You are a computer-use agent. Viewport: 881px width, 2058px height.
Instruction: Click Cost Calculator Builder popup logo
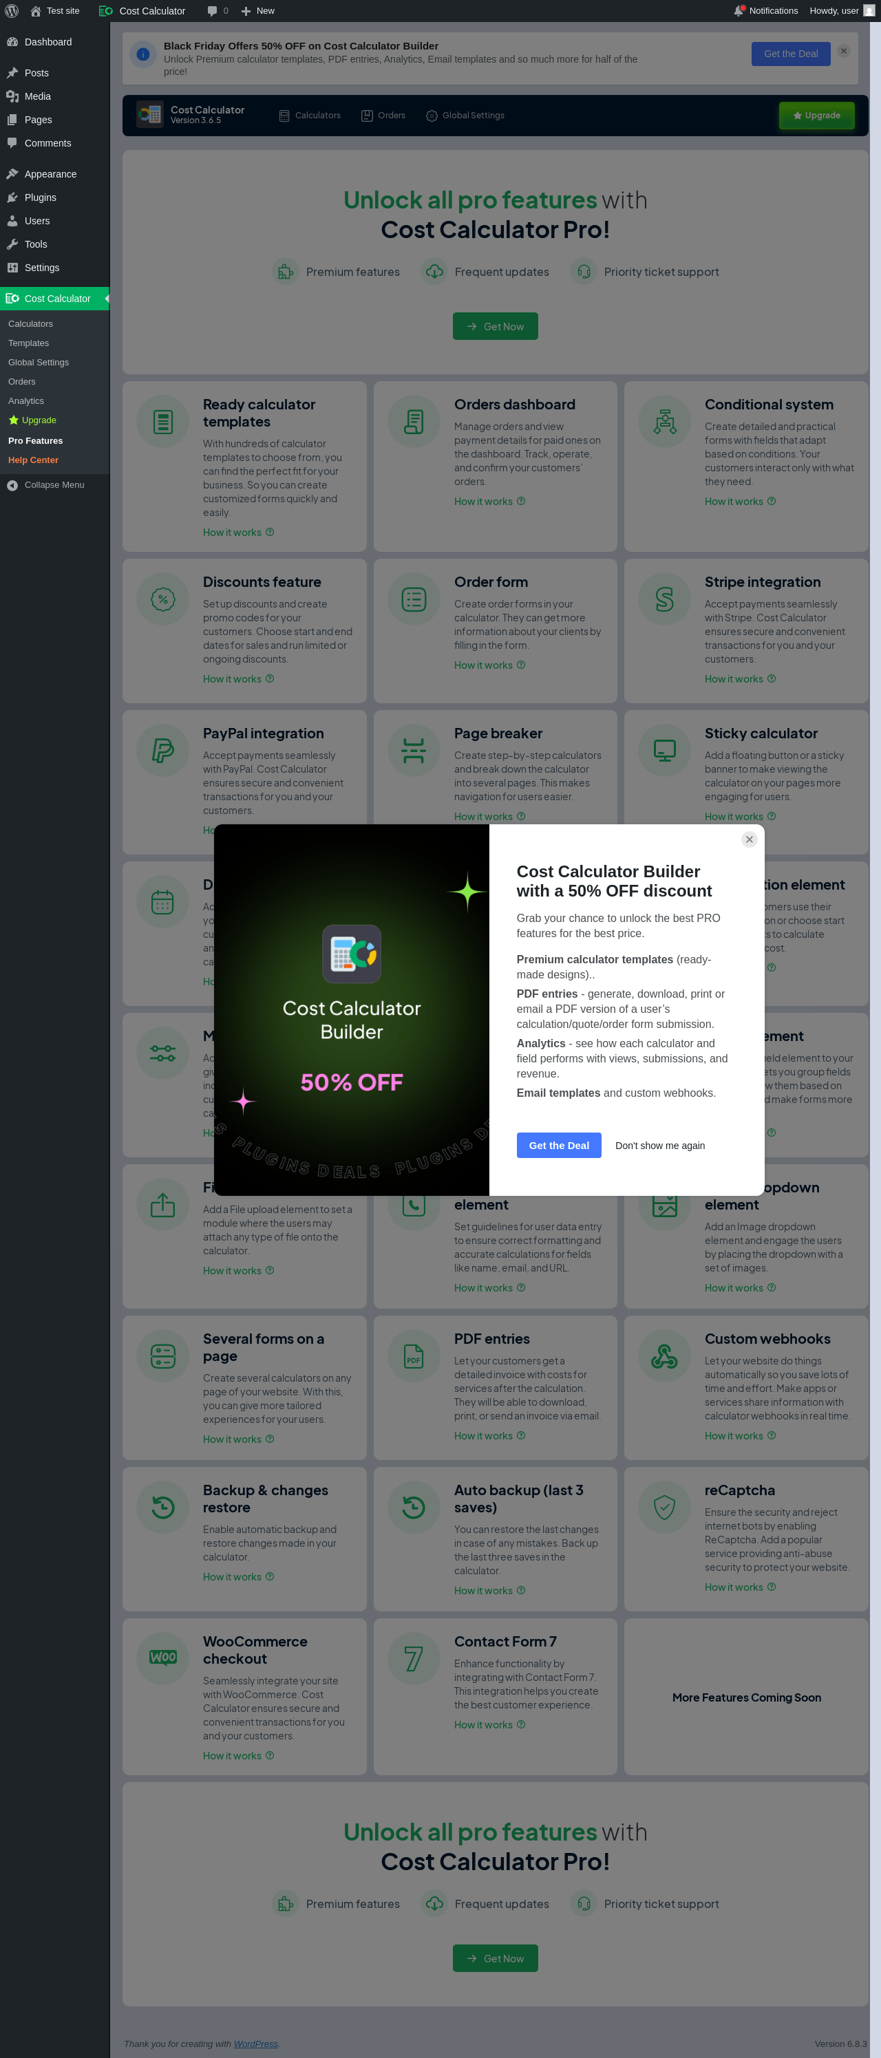352,955
